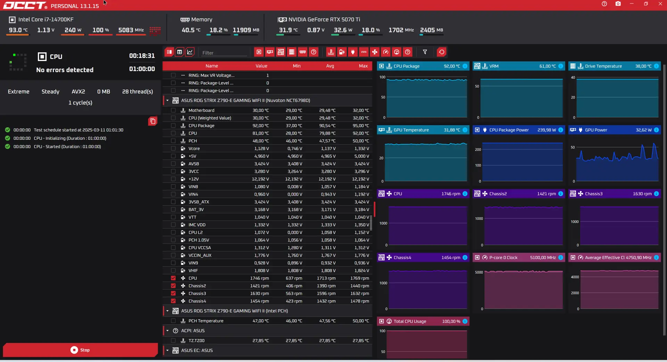This screenshot has height=362, width=667.
Task: Copy the test log to clipboard
Action: (153, 121)
